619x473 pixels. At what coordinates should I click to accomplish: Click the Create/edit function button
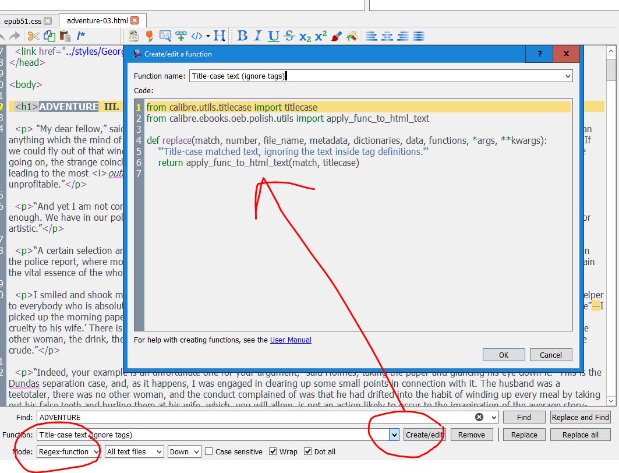pyautogui.click(x=425, y=435)
